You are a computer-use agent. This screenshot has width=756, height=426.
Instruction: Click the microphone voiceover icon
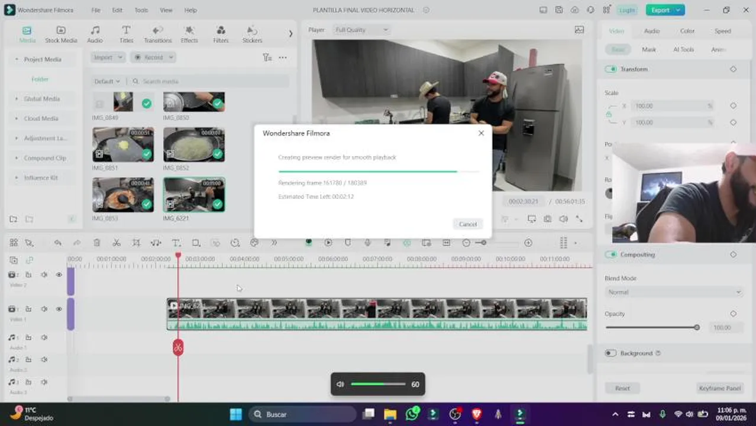coord(367,243)
